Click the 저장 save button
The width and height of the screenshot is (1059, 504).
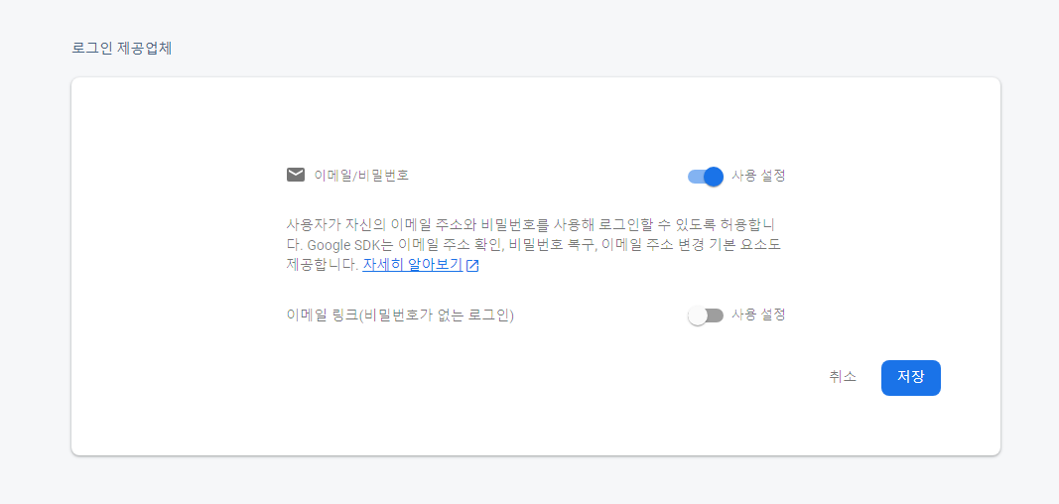(x=910, y=377)
